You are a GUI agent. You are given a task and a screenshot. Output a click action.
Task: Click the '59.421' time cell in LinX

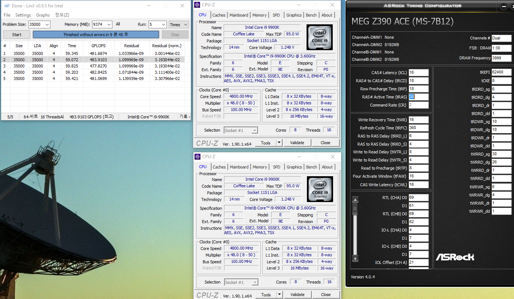click(x=72, y=79)
